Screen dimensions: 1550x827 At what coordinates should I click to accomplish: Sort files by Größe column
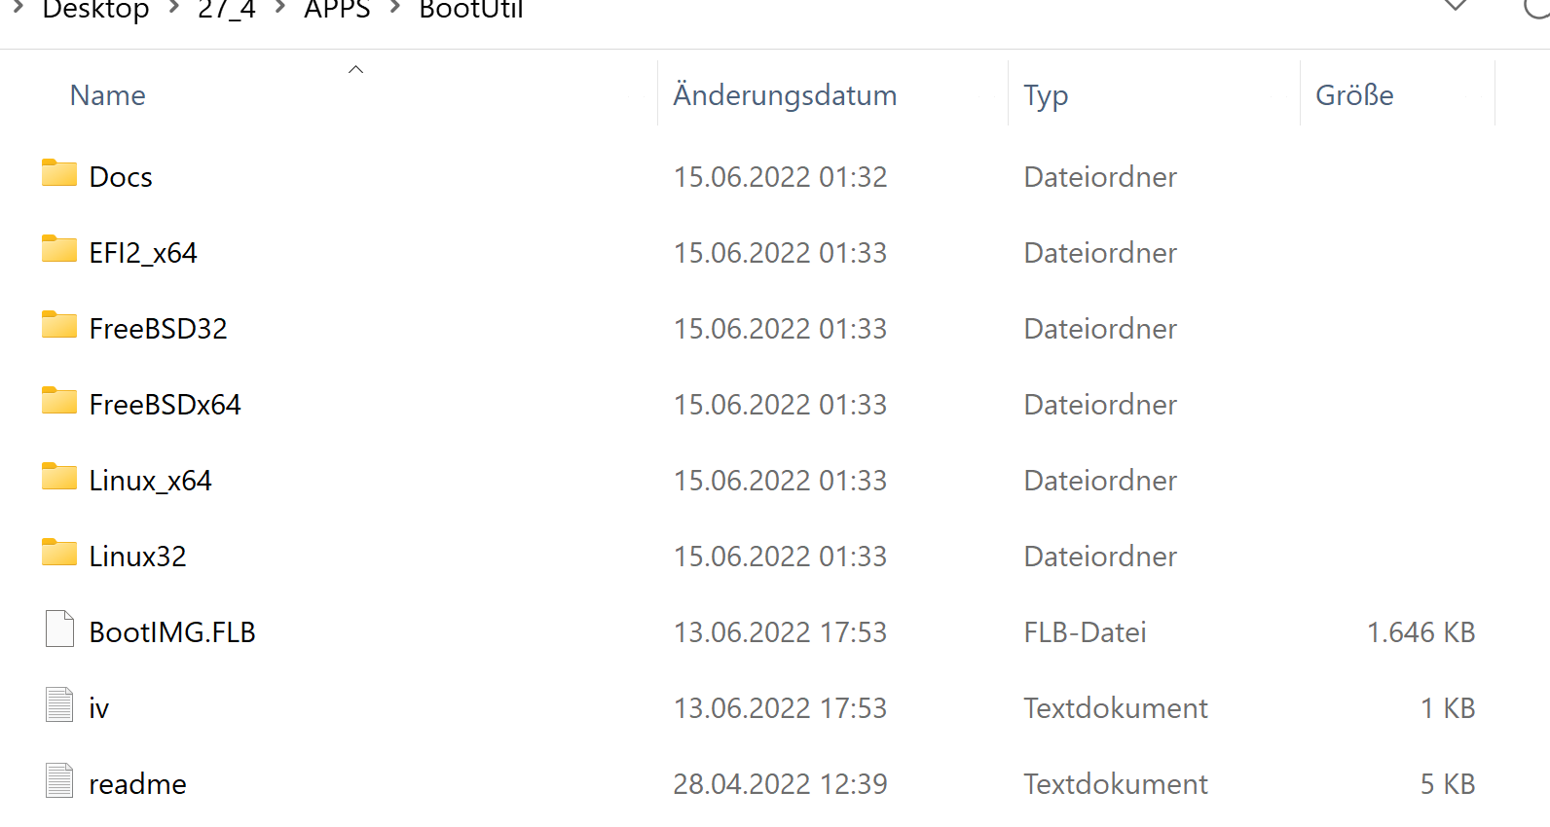tap(1354, 95)
